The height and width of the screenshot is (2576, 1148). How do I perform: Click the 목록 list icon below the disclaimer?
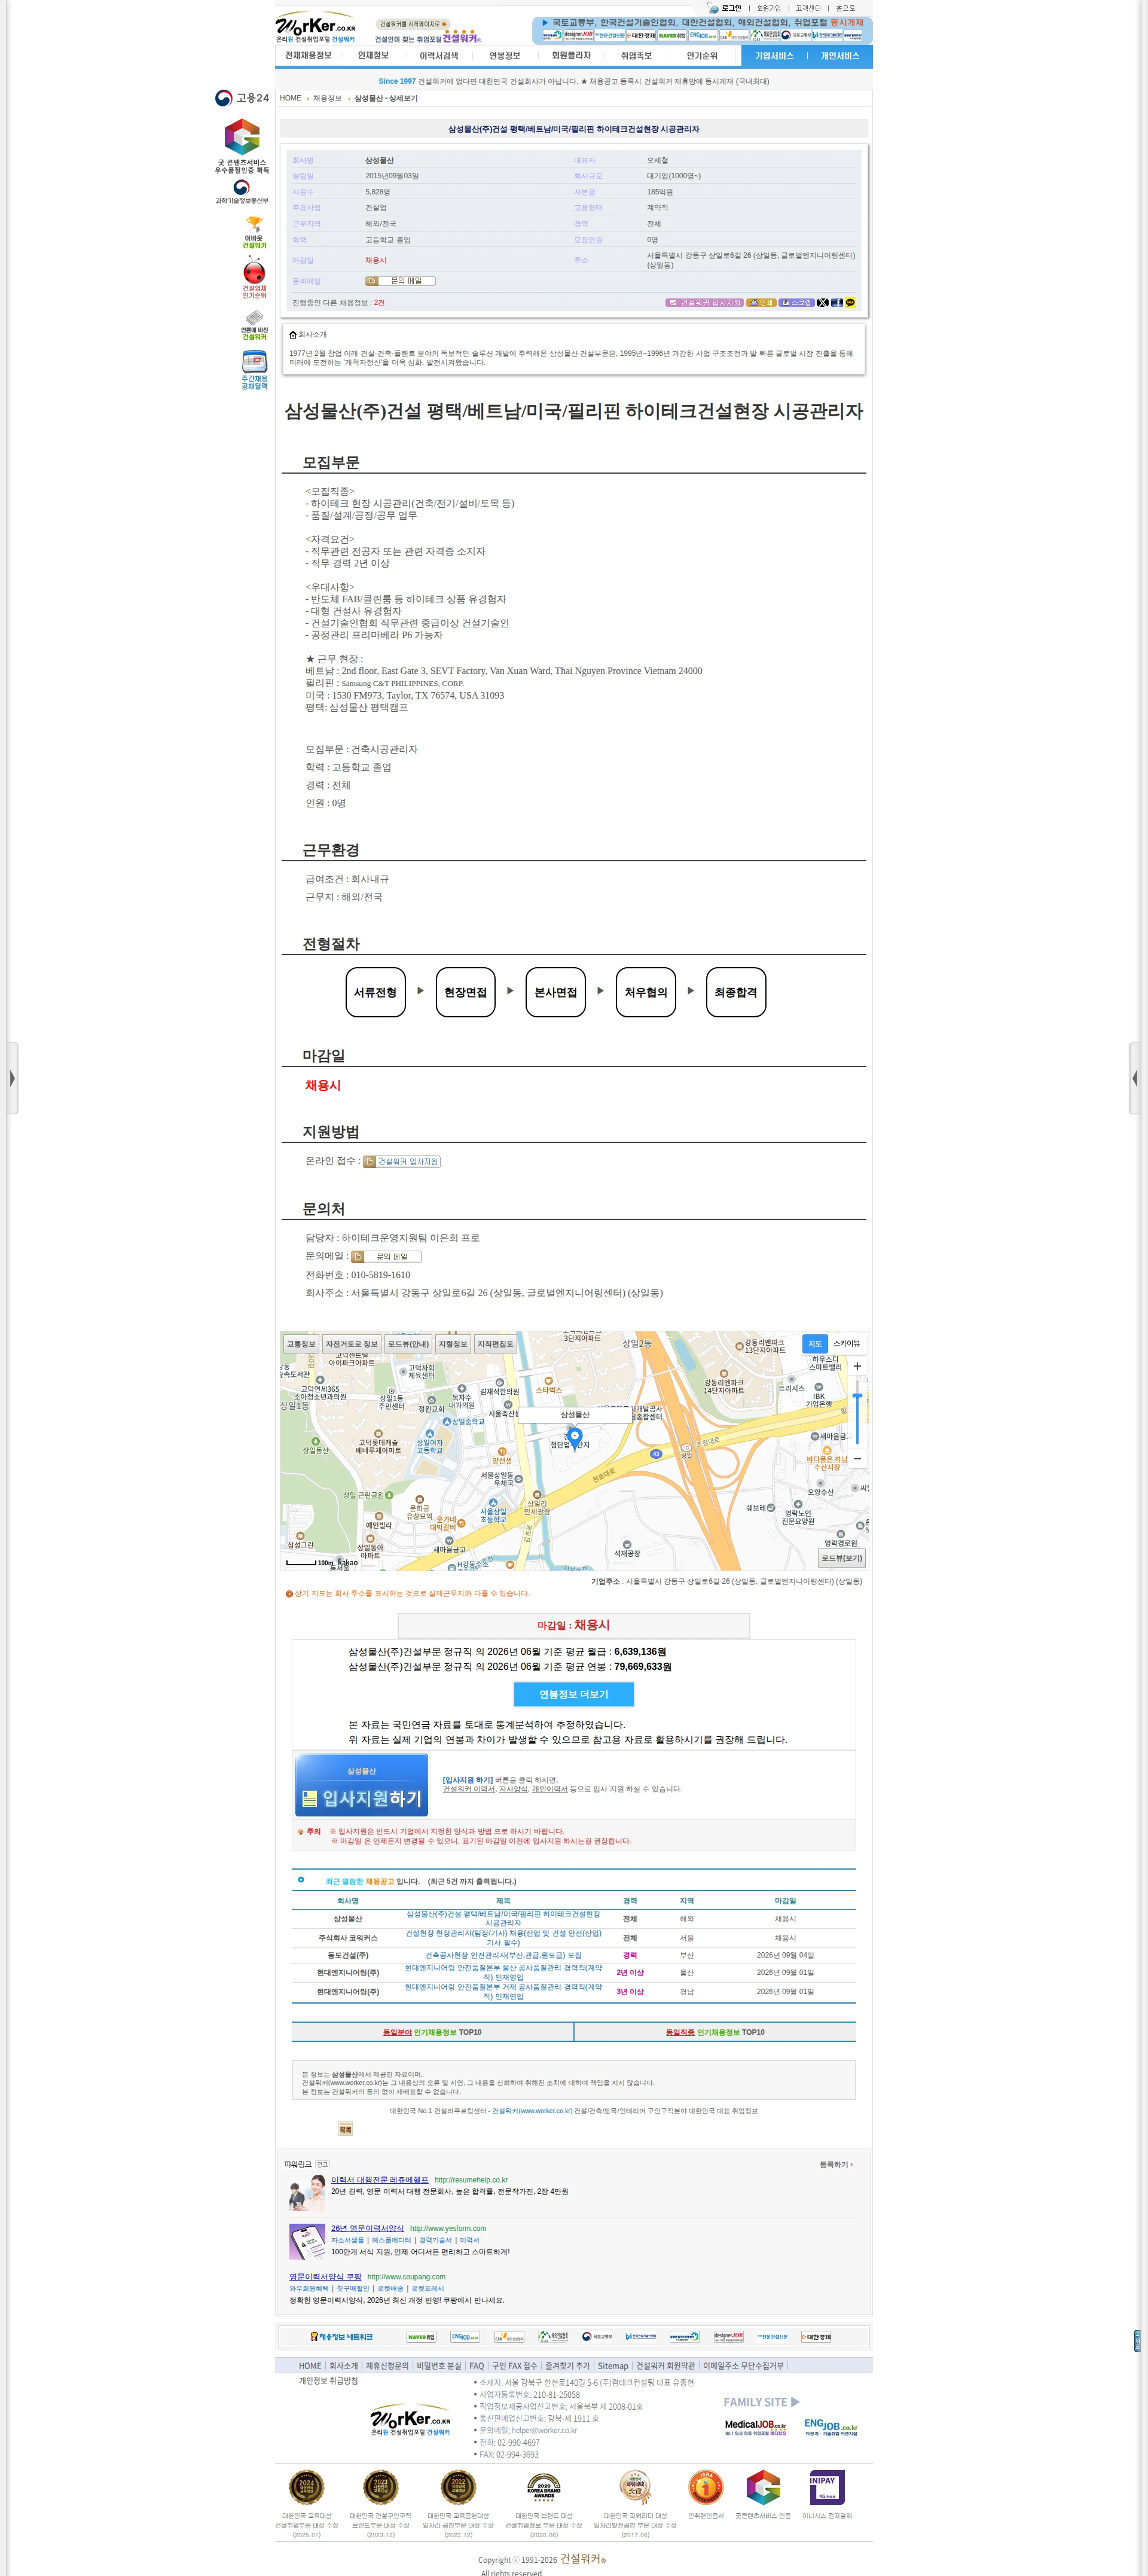345,2130
